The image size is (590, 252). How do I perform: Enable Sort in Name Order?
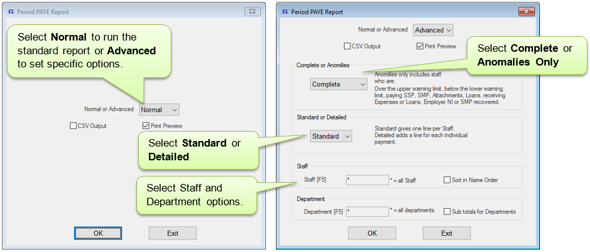point(447,180)
